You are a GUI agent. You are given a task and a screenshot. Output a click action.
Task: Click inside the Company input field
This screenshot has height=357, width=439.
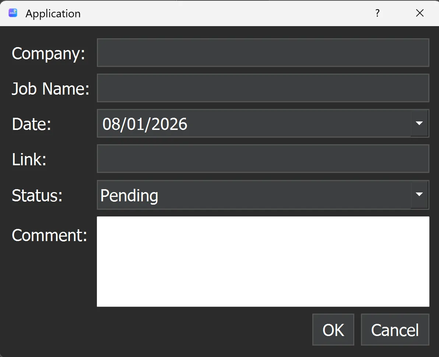pos(263,53)
